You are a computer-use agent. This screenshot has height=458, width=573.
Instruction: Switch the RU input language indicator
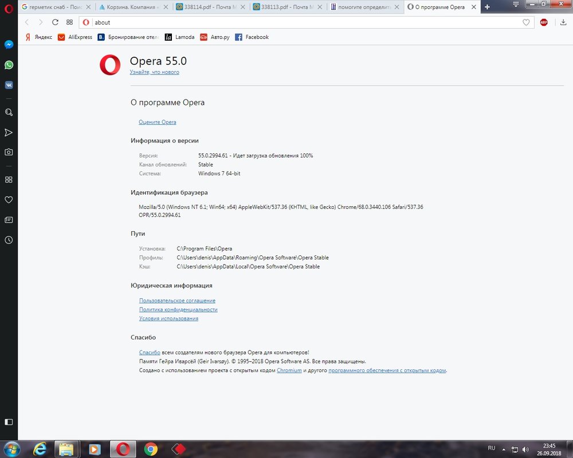(492, 448)
